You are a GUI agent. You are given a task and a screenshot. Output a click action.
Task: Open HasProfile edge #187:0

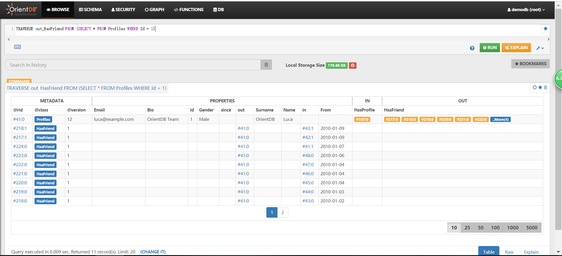click(362, 119)
